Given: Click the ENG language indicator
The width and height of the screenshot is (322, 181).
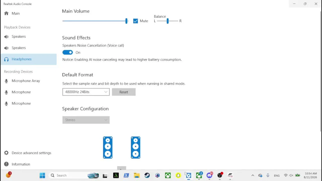Looking at the screenshot, I should 277,175.
